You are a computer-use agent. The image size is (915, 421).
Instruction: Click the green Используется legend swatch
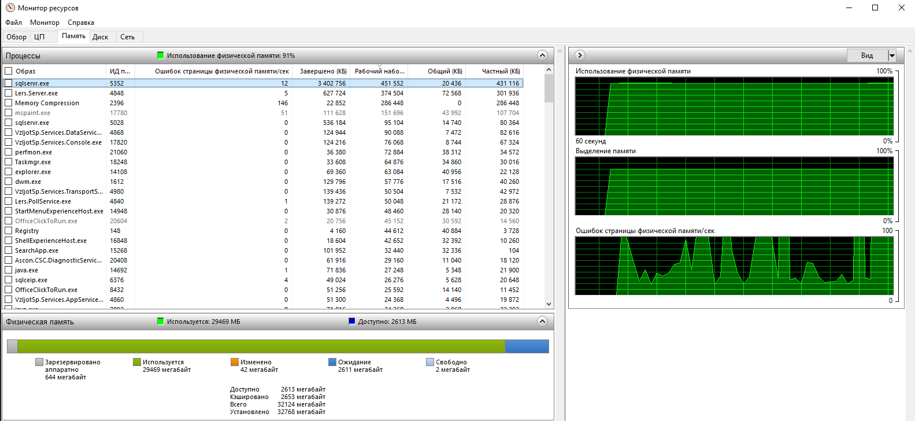137,362
